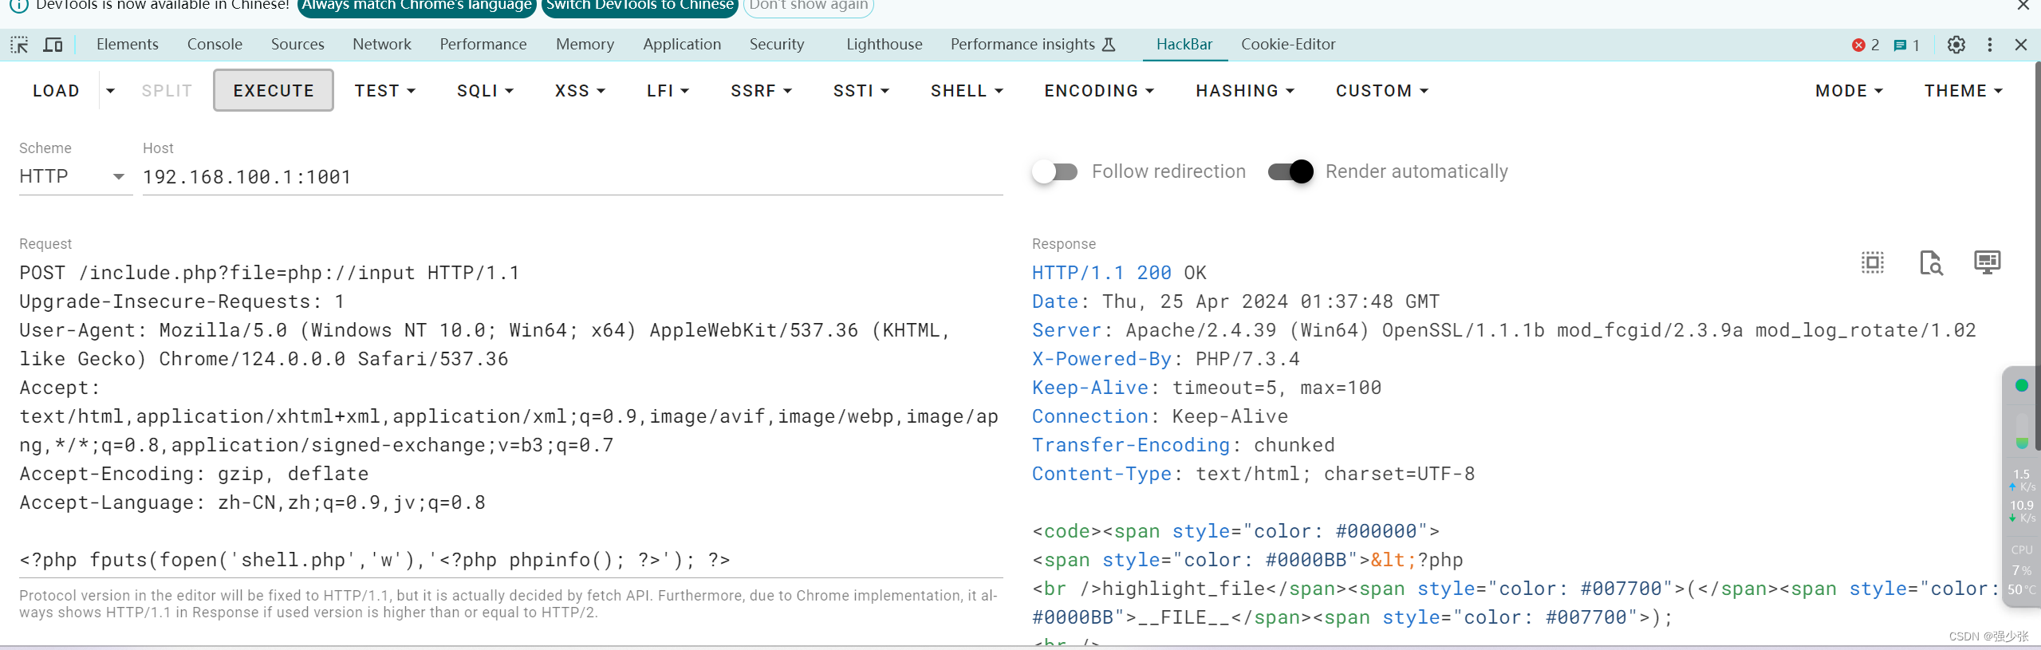Open the ENCODING dropdown menu

tap(1099, 91)
